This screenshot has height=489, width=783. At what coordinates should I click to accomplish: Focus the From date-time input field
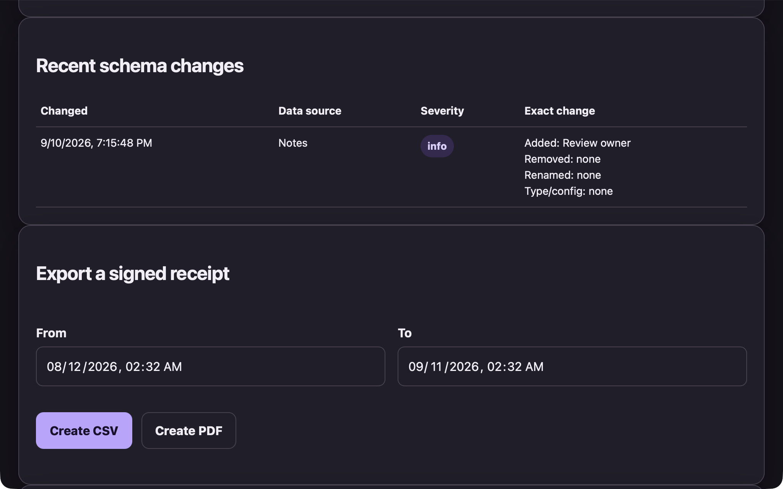(210, 366)
